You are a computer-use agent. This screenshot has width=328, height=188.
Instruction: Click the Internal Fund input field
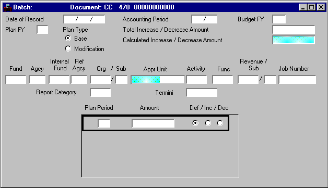point(59,80)
